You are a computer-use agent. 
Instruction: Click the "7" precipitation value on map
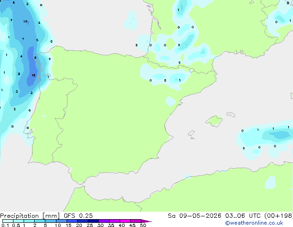[23, 39]
